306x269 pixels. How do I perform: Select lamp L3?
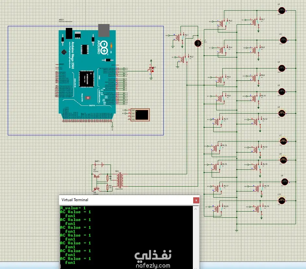coord(283,40)
